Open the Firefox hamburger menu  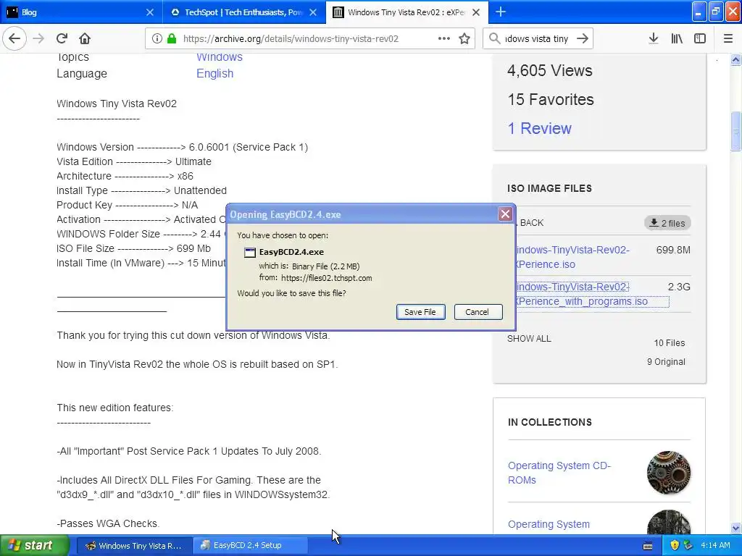click(728, 38)
